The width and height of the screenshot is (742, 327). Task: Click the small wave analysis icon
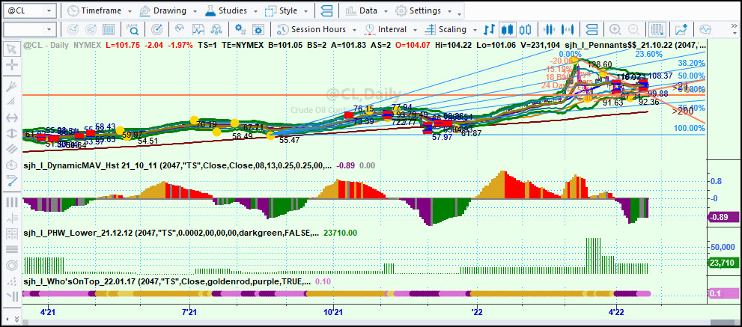click(180, 29)
